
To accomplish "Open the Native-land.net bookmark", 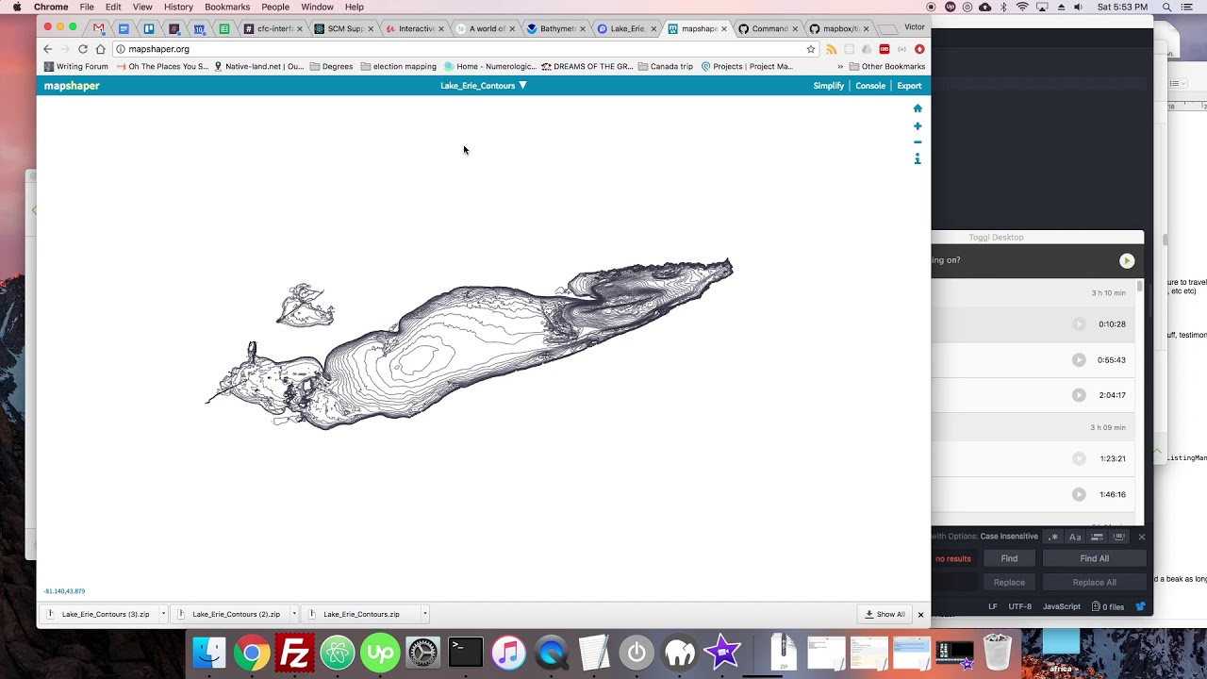I will pos(259,67).
